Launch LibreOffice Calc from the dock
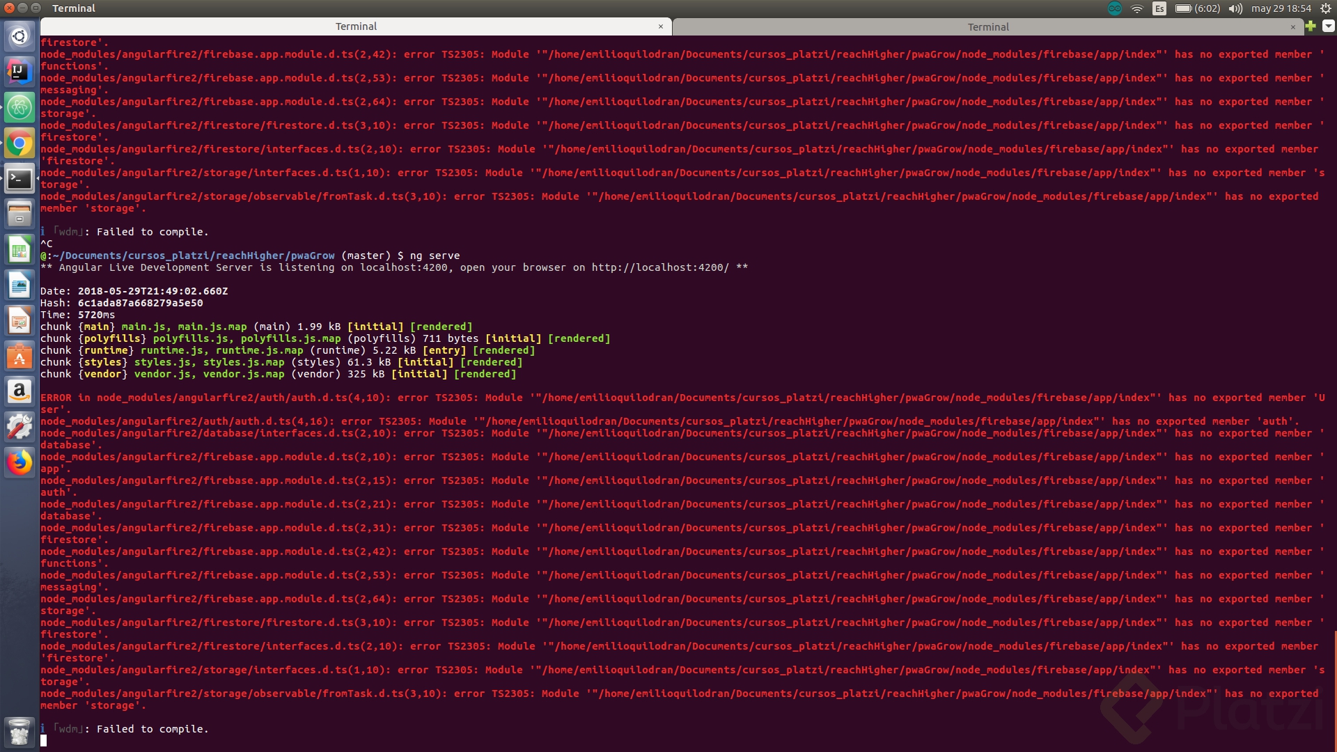 click(19, 250)
